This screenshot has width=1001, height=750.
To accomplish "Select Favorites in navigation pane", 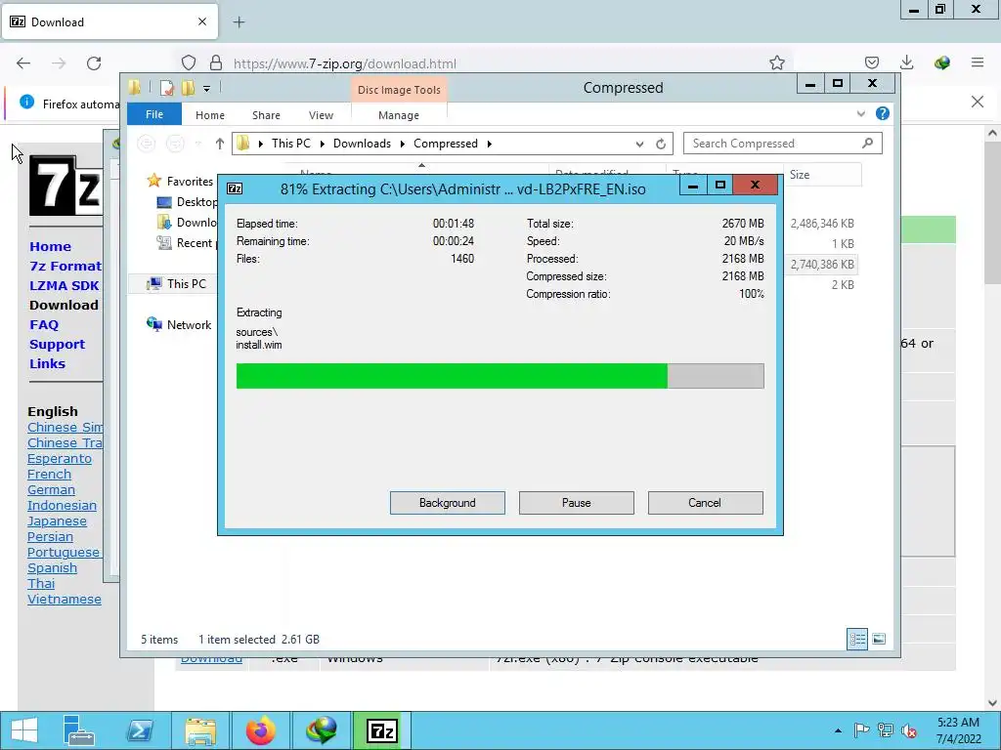I will click(189, 182).
